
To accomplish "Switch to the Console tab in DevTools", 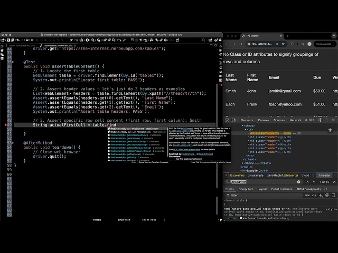I will [264, 120].
